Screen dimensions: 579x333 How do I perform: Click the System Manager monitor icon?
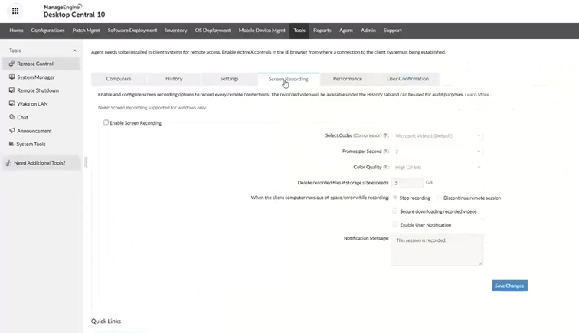pos(11,77)
